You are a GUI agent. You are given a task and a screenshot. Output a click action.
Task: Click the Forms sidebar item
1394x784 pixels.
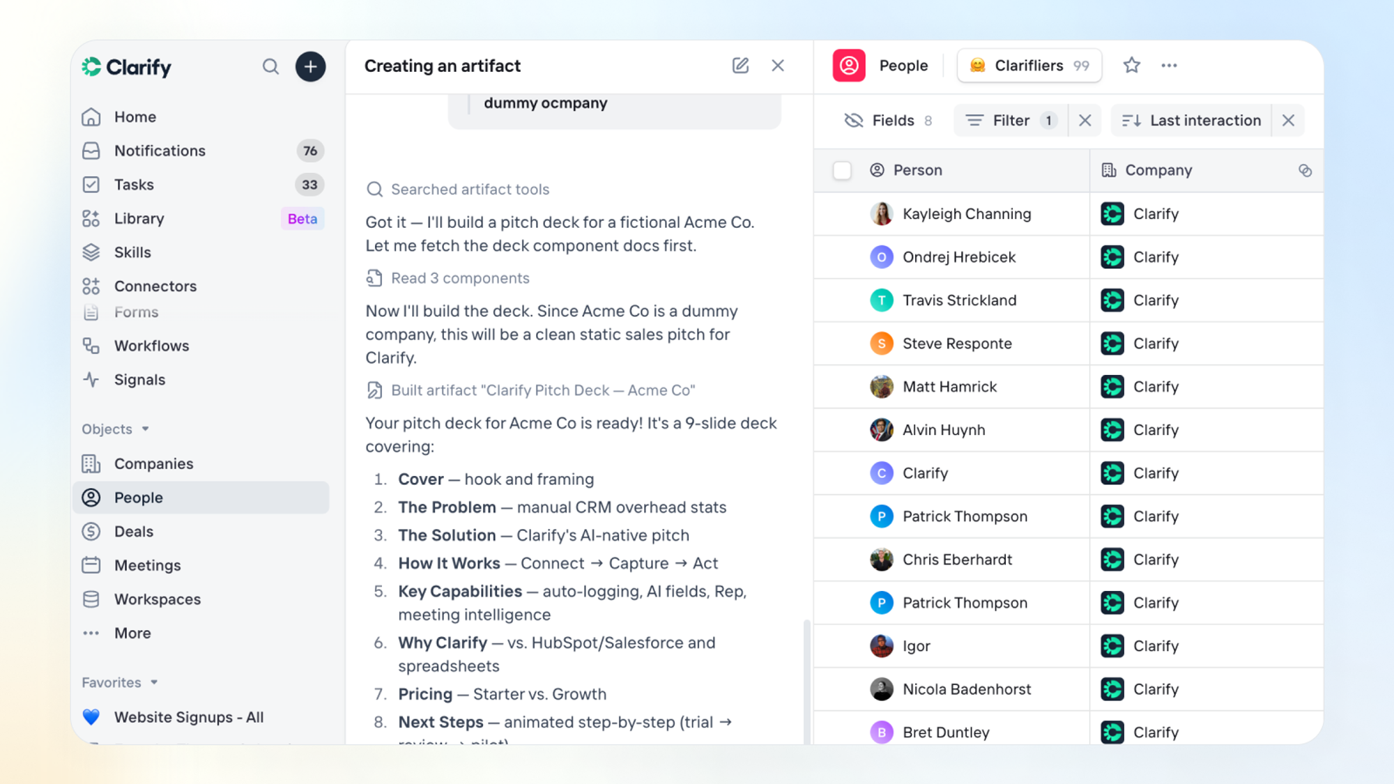tap(200, 312)
